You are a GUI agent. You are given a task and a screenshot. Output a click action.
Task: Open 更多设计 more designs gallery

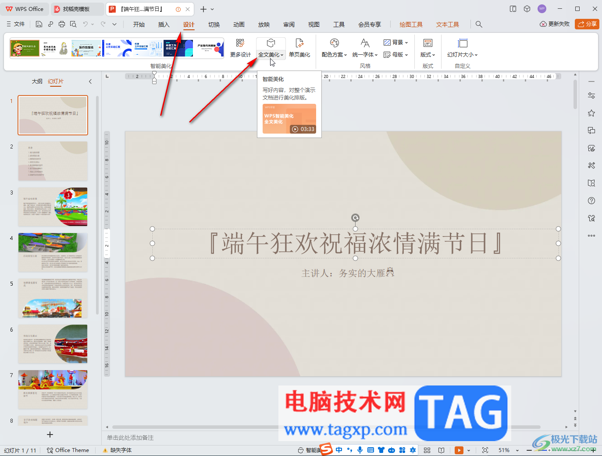coord(240,48)
